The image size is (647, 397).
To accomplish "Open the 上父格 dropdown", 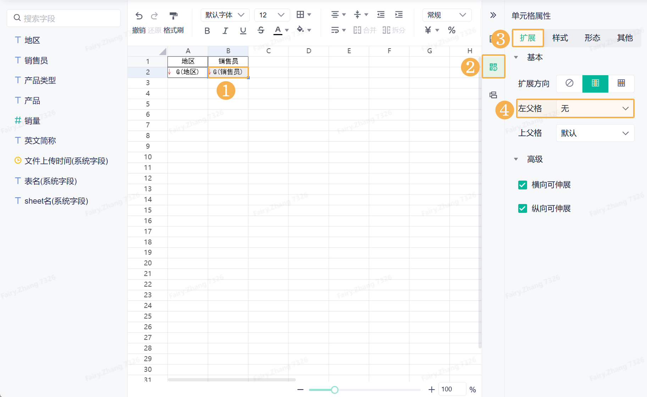I will tap(595, 133).
